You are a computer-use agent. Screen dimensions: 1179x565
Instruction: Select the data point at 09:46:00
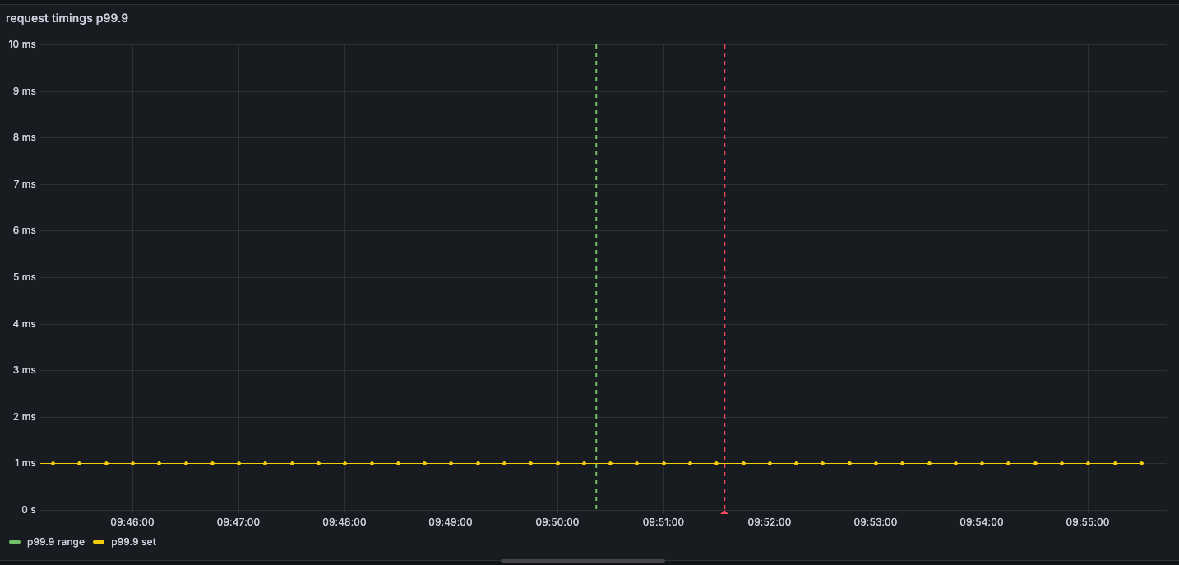pyautogui.click(x=132, y=463)
